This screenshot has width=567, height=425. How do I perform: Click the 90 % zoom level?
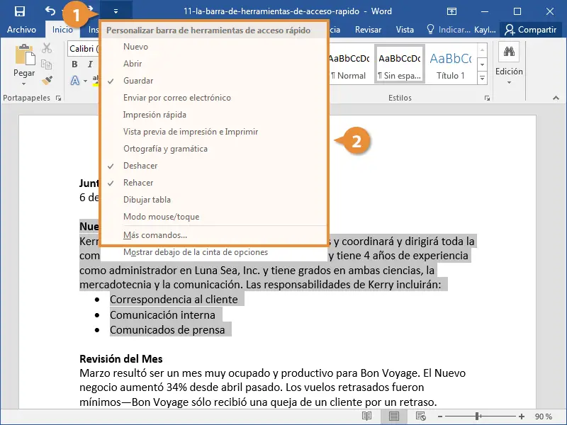pyautogui.click(x=543, y=416)
